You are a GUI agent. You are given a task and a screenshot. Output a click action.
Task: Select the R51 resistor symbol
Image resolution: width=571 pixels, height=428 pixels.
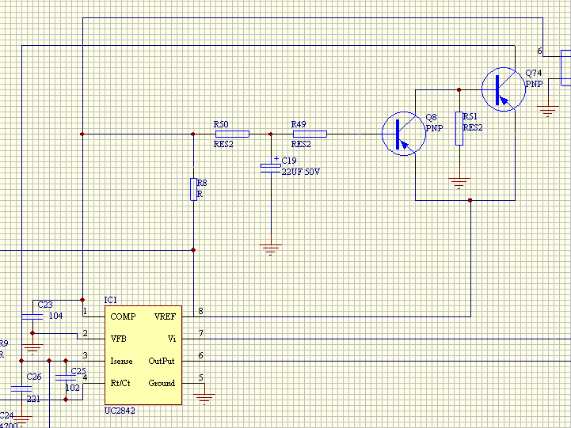pos(459,128)
